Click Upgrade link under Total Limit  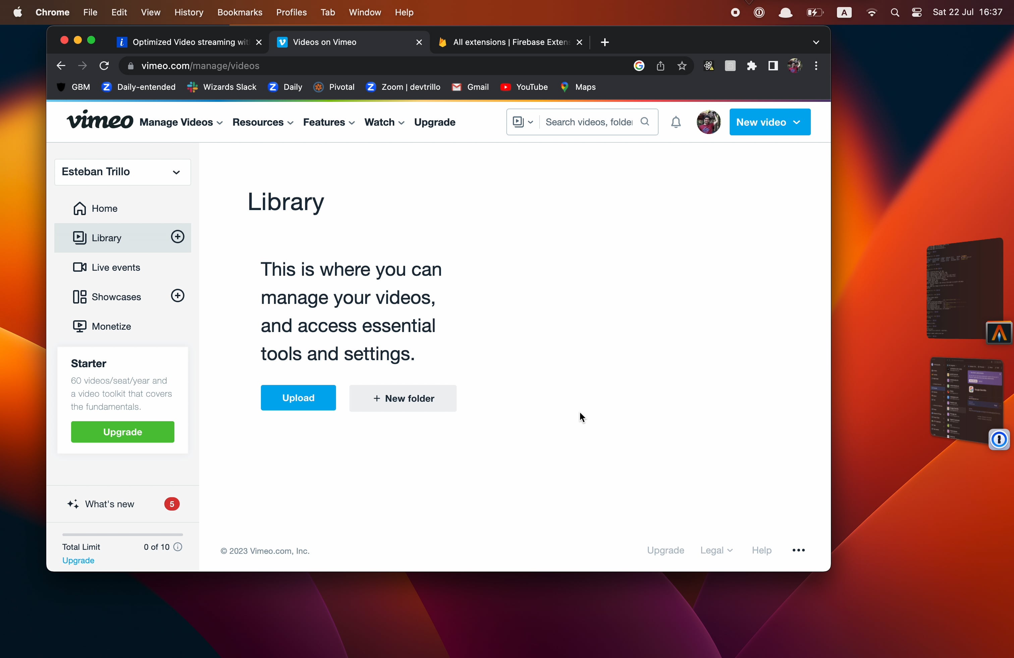[x=78, y=560]
